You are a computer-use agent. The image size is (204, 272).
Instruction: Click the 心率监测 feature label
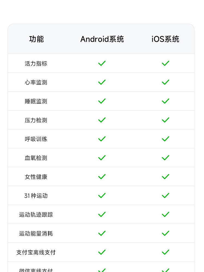(36, 82)
